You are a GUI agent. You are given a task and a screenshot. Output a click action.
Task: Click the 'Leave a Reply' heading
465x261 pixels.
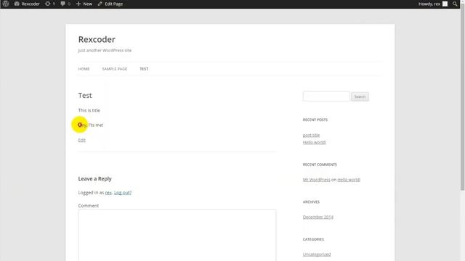(x=95, y=179)
